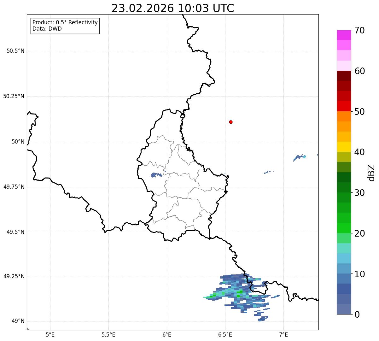The width and height of the screenshot is (379, 341).
Task: Click the "Data: DWD" label
Action: [x=47, y=29]
